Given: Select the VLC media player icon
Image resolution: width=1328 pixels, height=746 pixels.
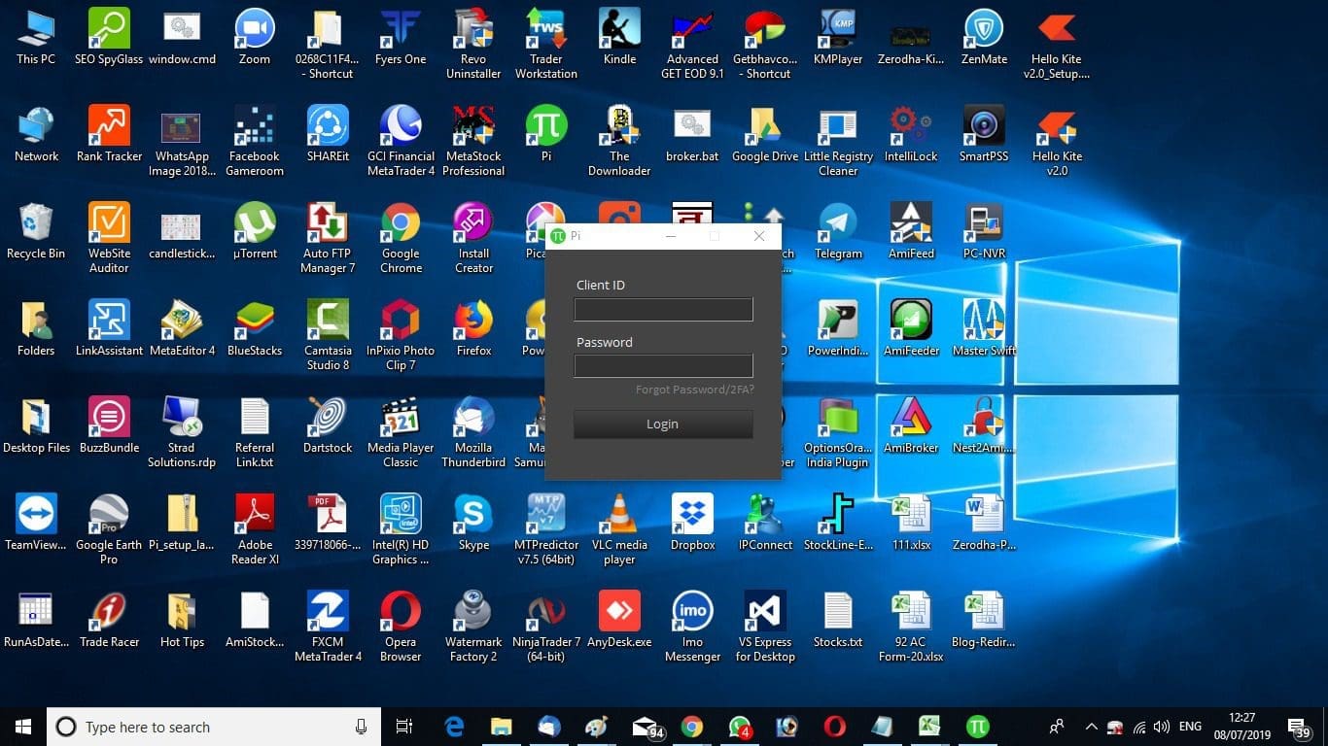Looking at the screenshot, I should [x=619, y=529].
